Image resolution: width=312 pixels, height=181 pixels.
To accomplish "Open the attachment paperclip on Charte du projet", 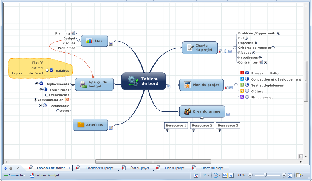I will coord(225,51).
